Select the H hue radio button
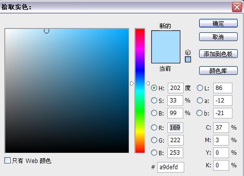The width and height of the screenshot is (244, 176). 154,88
